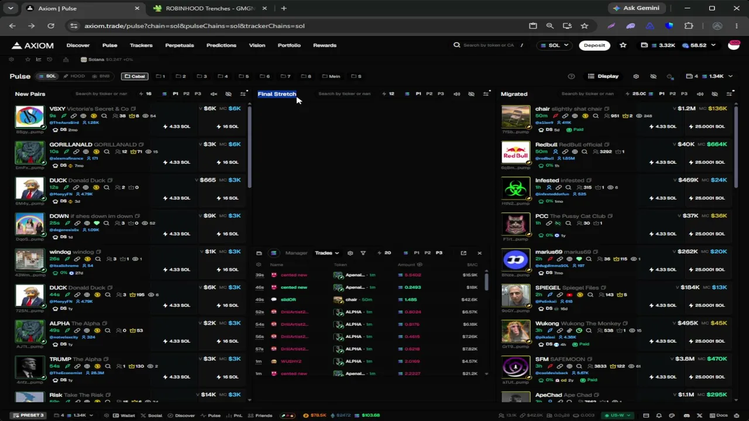
Task: Click the Ask Gemini button in Chrome
Action: pyautogui.click(x=635, y=8)
